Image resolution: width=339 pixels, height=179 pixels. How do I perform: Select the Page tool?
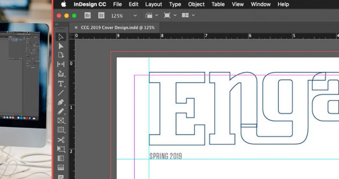61,55
